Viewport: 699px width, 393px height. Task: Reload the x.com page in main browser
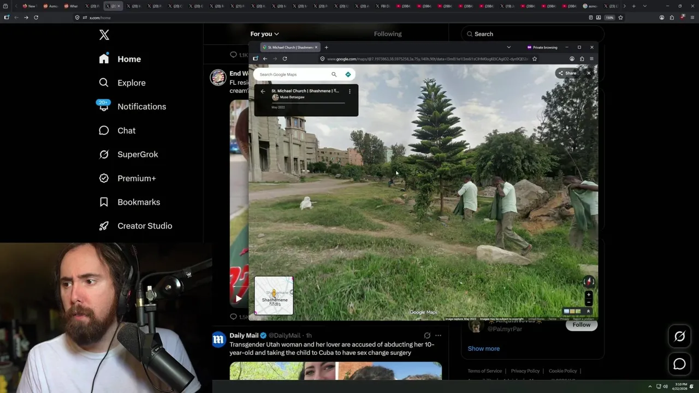point(36,17)
